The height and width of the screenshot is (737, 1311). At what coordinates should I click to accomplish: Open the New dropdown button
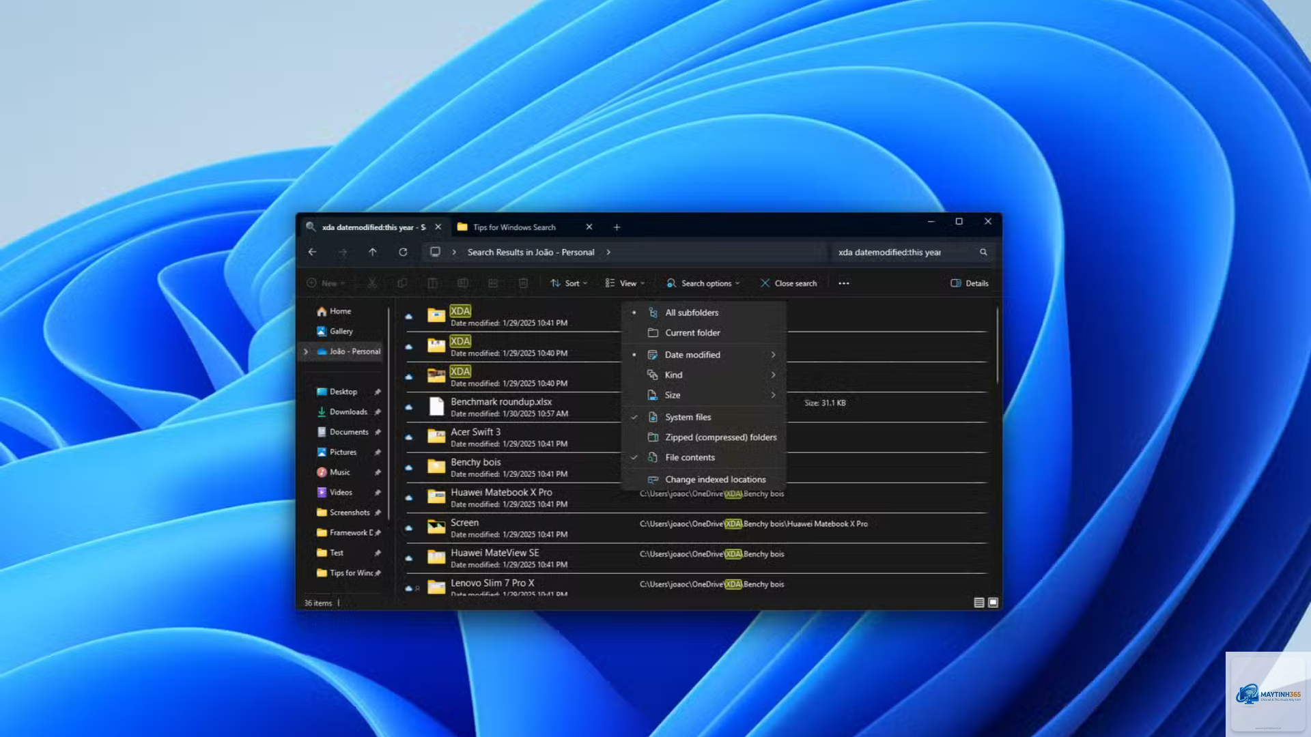point(326,283)
